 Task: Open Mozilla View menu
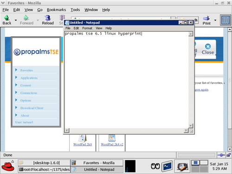29,10
